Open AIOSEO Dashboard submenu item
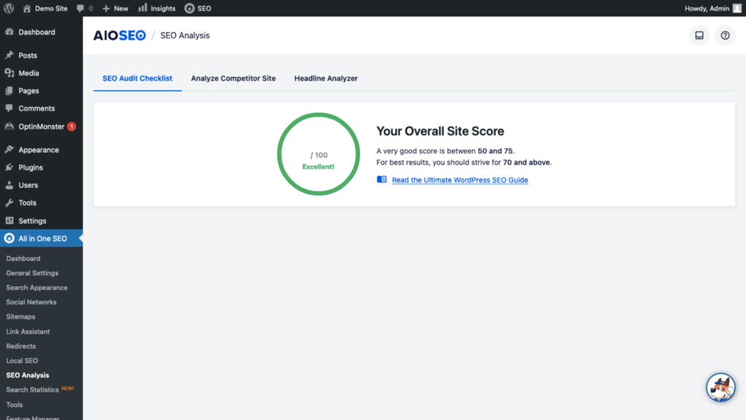The height and width of the screenshot is (420, 746). coord(23,258)
